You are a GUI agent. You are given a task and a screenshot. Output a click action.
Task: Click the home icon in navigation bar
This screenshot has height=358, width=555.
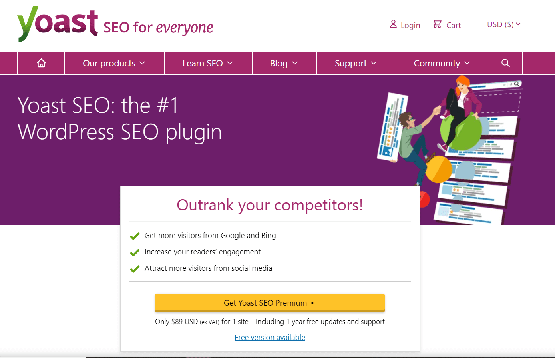tap(41, 63)
